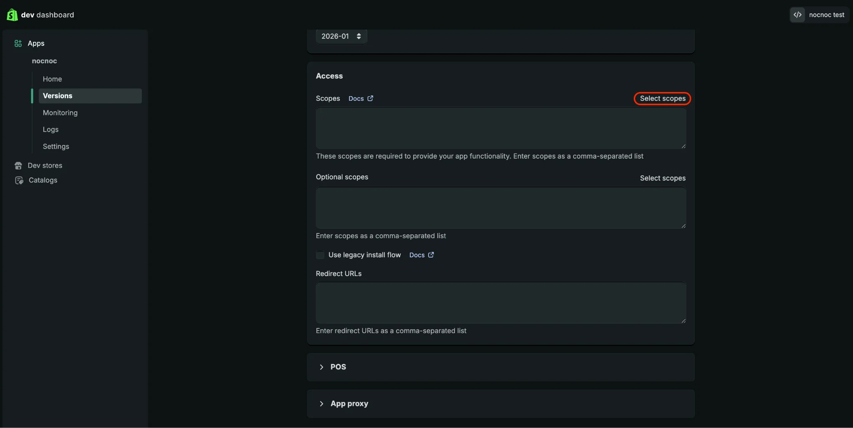This screenshot has width=853, height=428.
Task: Click the code brackets icon beside nocnoc test
Action: coord(797,15)
